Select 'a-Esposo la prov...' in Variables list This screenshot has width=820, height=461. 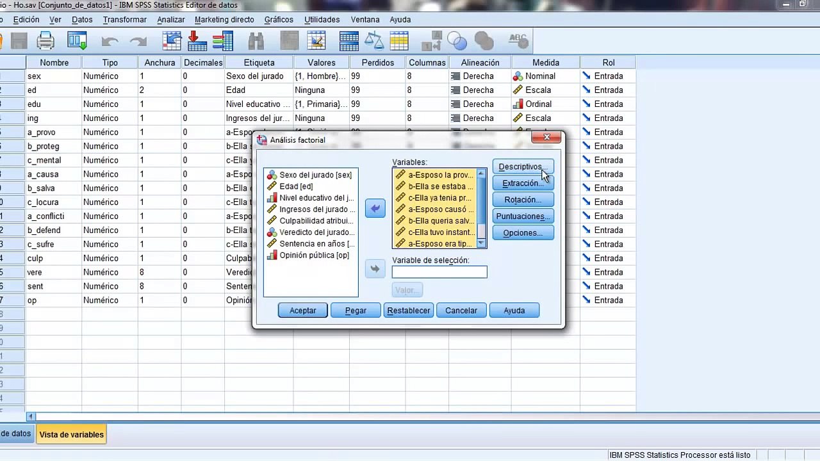pos(435,175)
